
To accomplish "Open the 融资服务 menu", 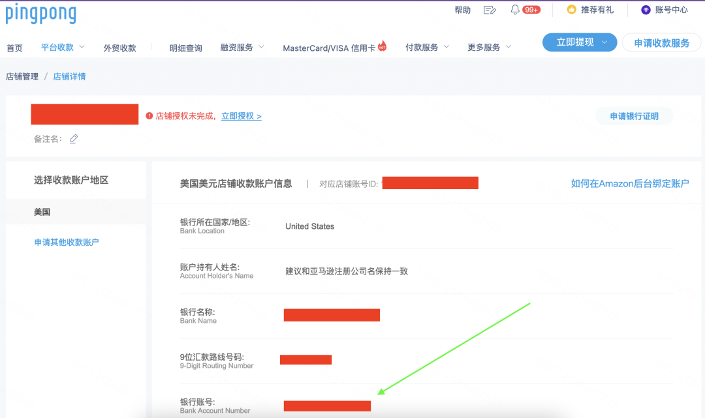I will click(x=236, y=47).
